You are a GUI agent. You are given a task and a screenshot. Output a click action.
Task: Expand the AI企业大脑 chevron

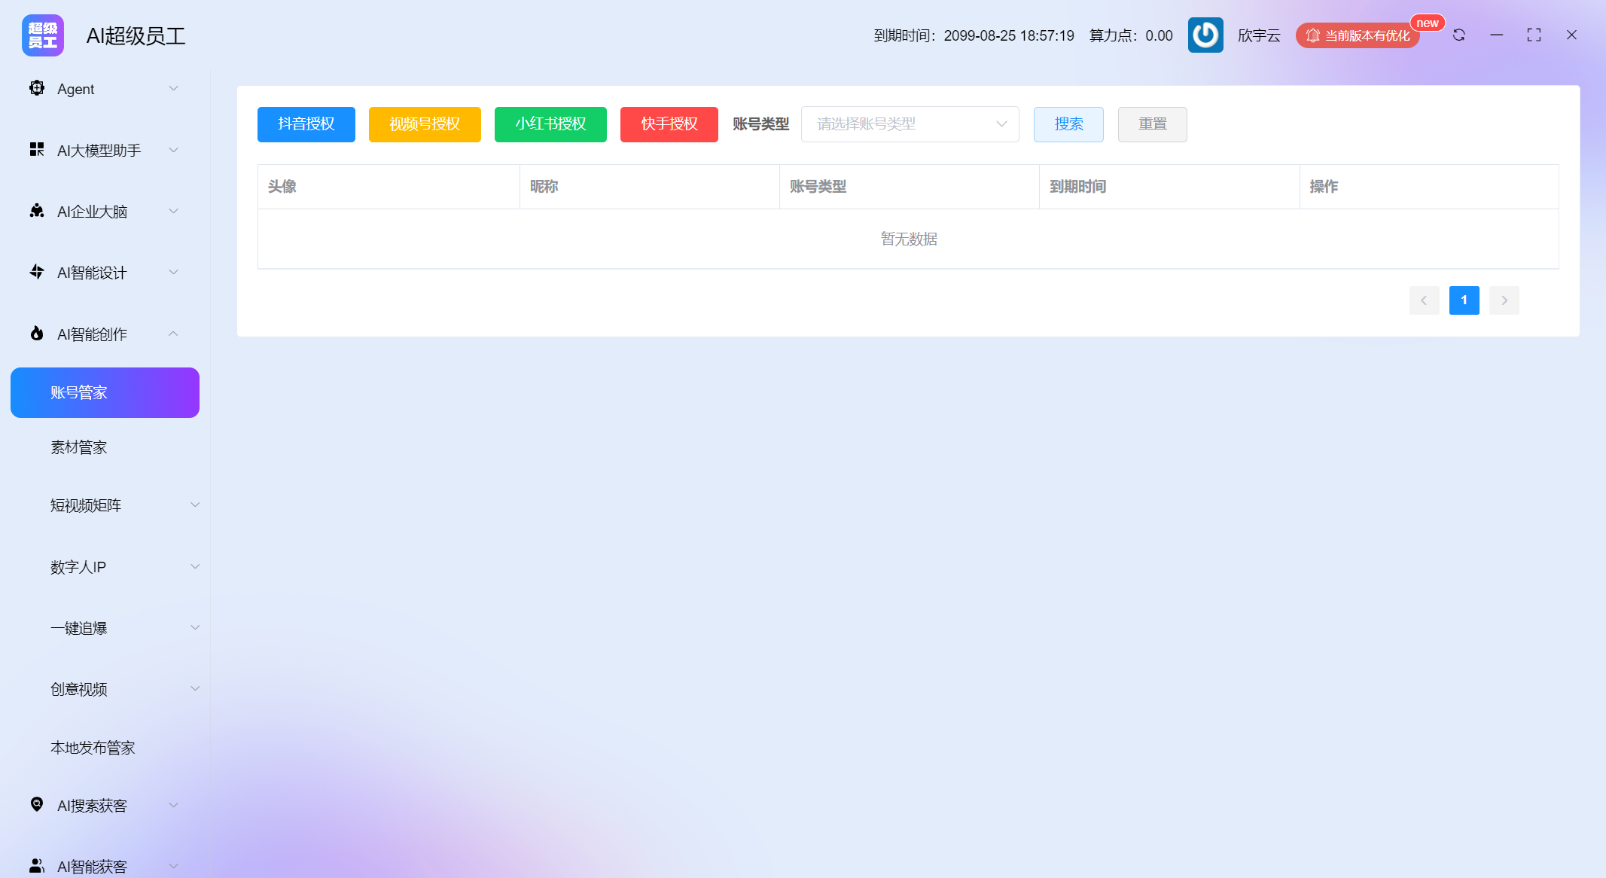(173, 211)
